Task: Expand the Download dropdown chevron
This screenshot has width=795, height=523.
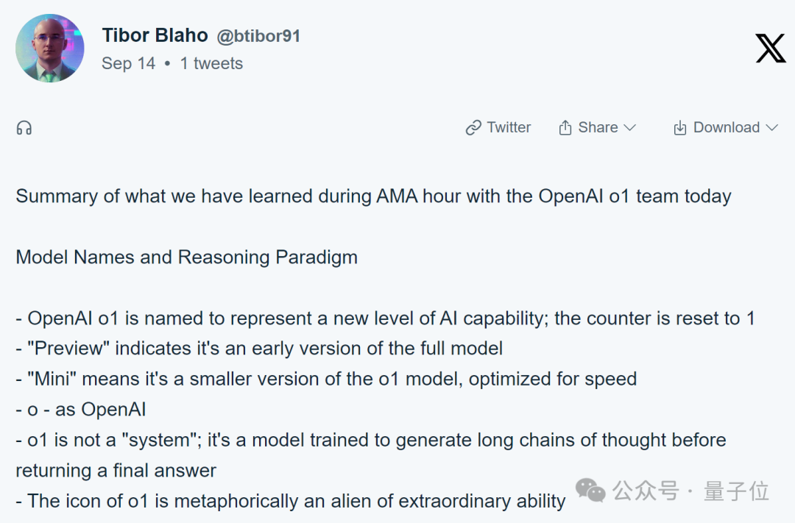Action: click(771, 128)
